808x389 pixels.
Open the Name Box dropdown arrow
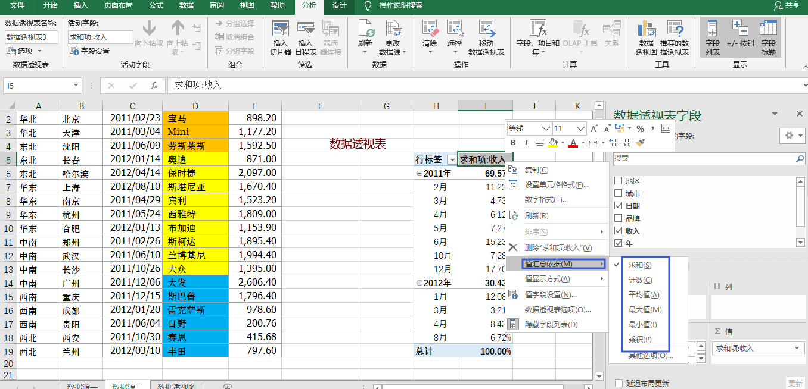click(x=76, y=86)
